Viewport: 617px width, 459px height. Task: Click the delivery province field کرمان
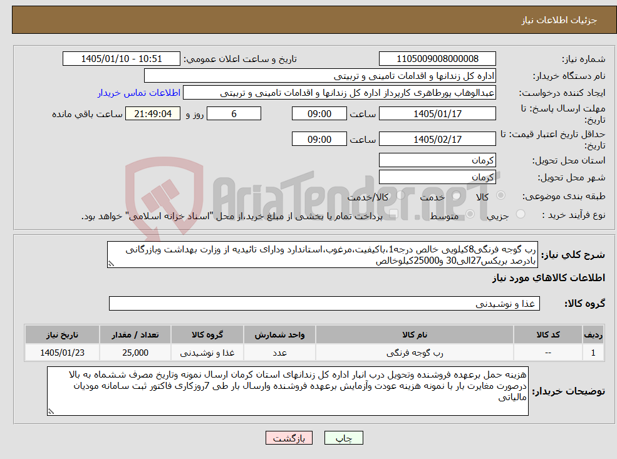pos(437,160)
